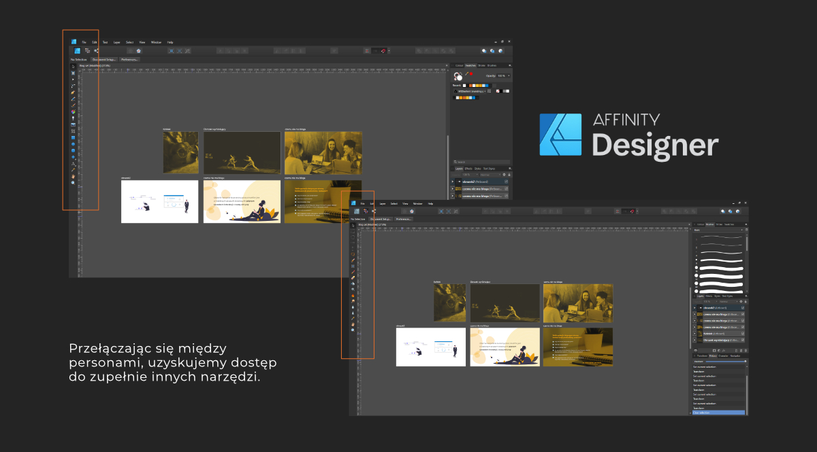Click swatch search field in upper window
The height and width of the screenshot is (452, 817).
tap(481, 162)
